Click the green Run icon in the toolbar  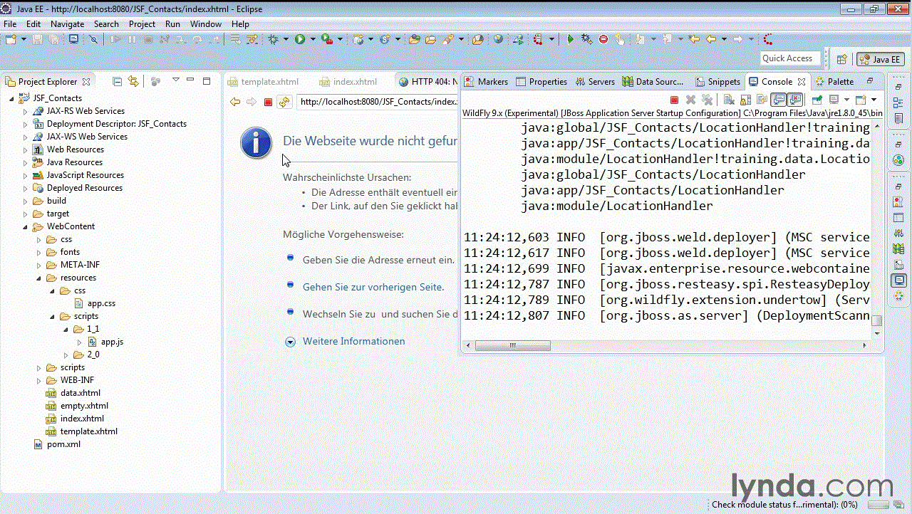click(300, 39)
